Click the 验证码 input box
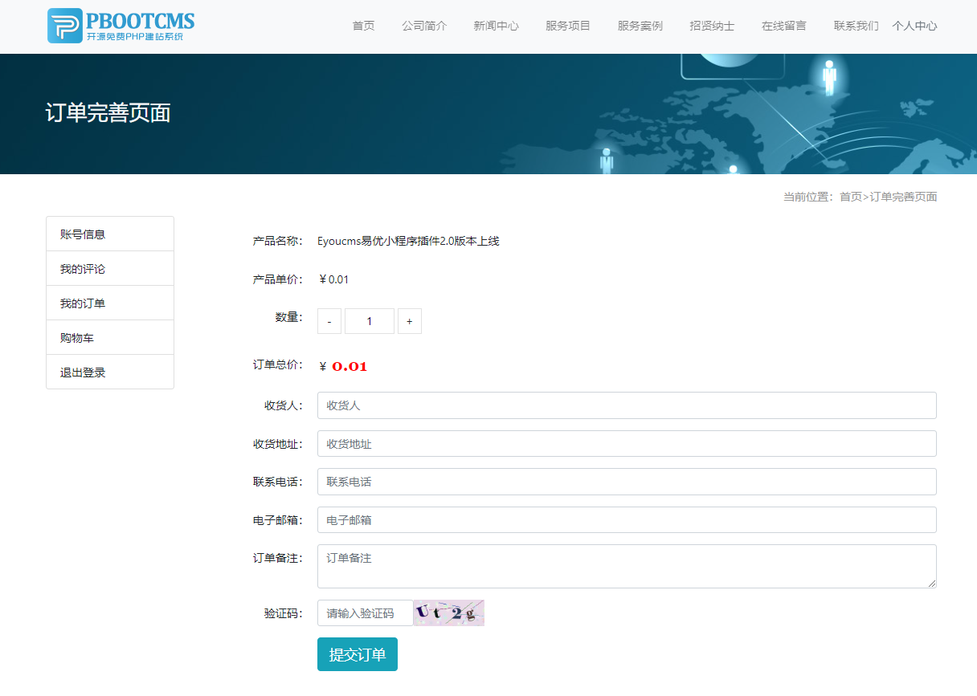The image size is (977, 696). [x=366, y=613]
